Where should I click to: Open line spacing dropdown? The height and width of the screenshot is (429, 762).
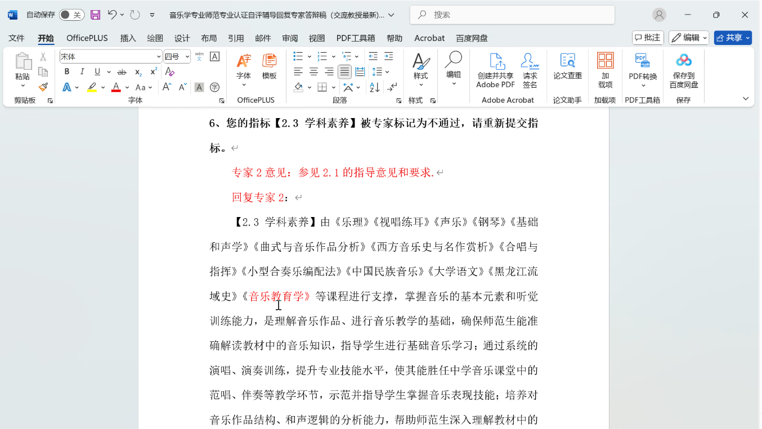coord(381,72)
